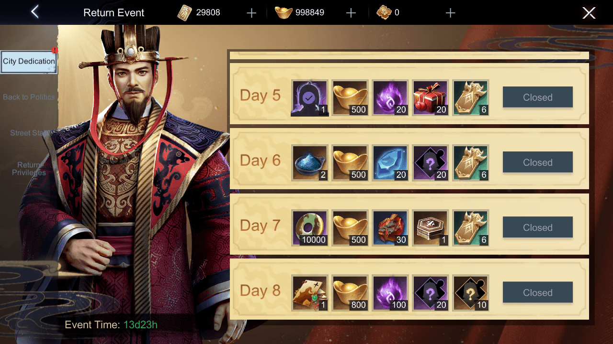Click the Closed button for Day 5
The height and width of the screenshot is (344, 613).
click(x=537, y=97)
